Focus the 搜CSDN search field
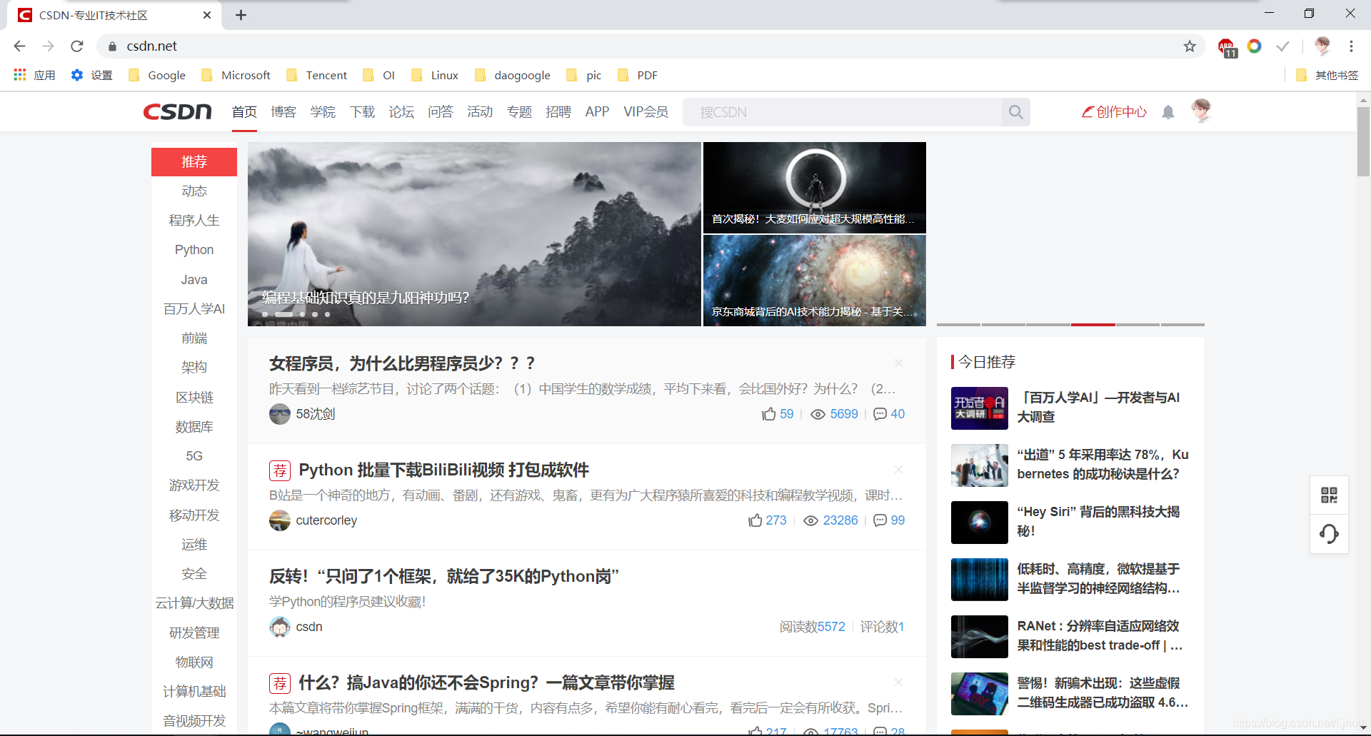The height and width of the screenshot is (736, 1371). tap(843, 112)
